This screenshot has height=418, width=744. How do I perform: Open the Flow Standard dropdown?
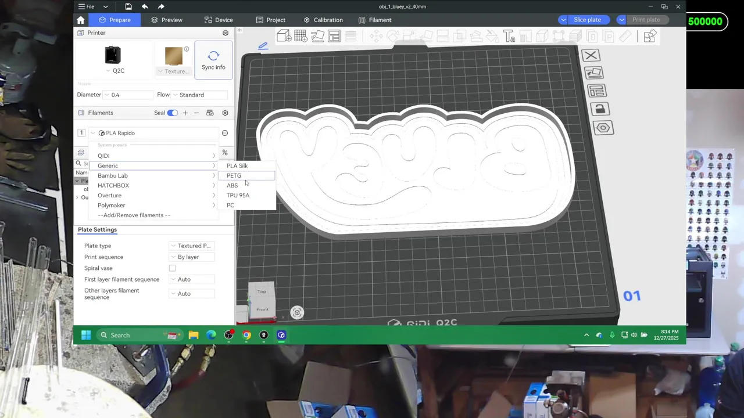click(201, 95)
